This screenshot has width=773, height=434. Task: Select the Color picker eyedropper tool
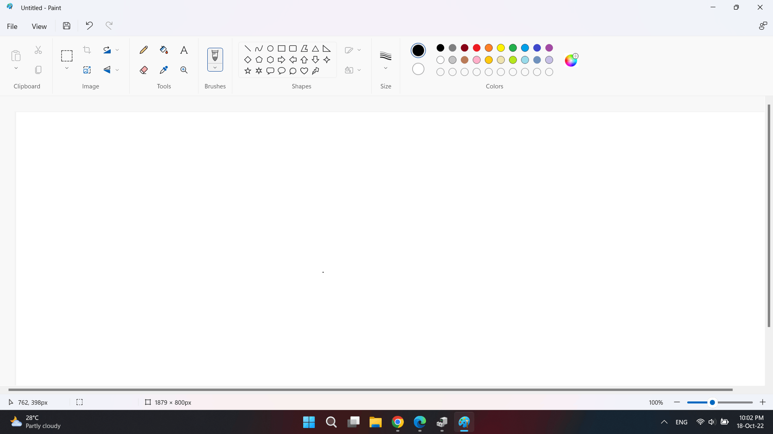pos(164,70)
